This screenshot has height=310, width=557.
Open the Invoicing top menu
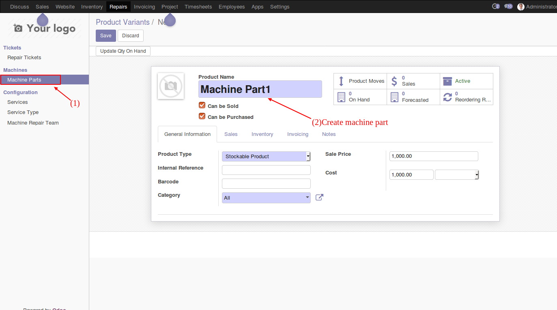tap(144, 6)
